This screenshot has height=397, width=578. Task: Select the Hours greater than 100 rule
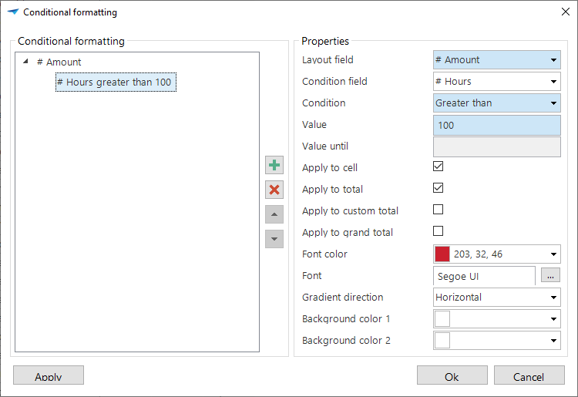116,82
